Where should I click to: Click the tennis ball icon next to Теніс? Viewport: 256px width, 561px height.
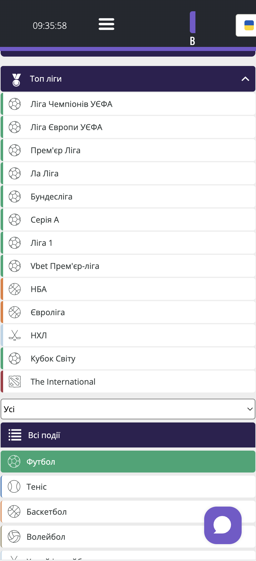point(14,487)
